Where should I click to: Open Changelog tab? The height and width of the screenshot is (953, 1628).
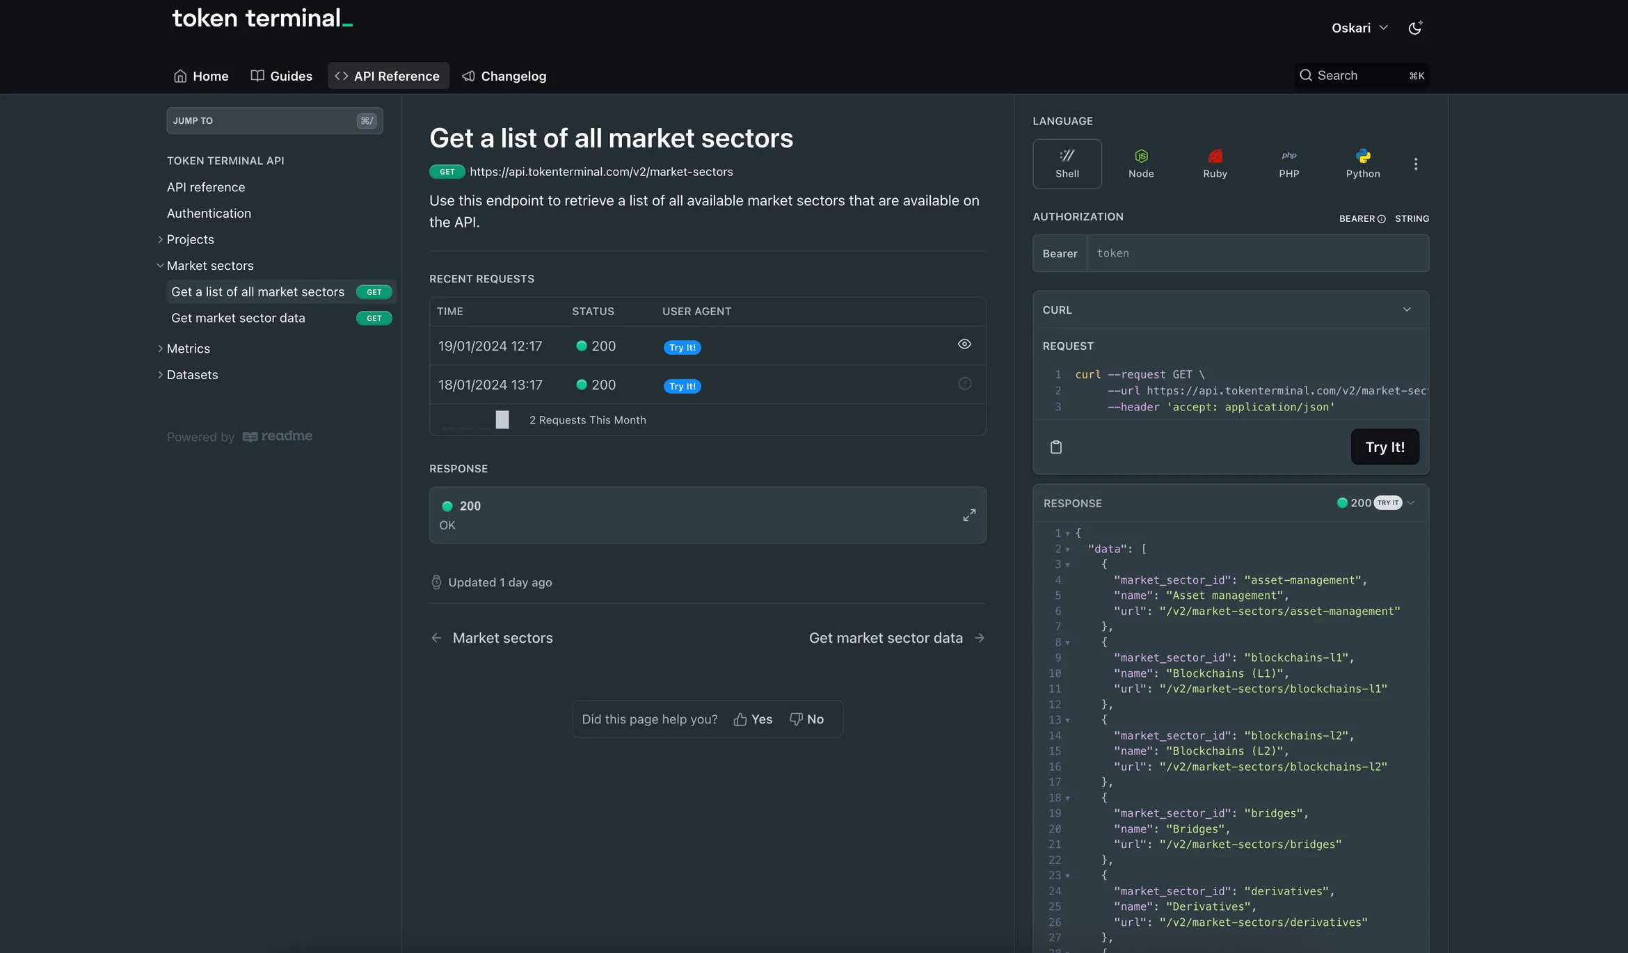pos(504,76)
